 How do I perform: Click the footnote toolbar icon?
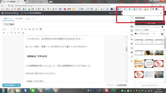[37, 29]
